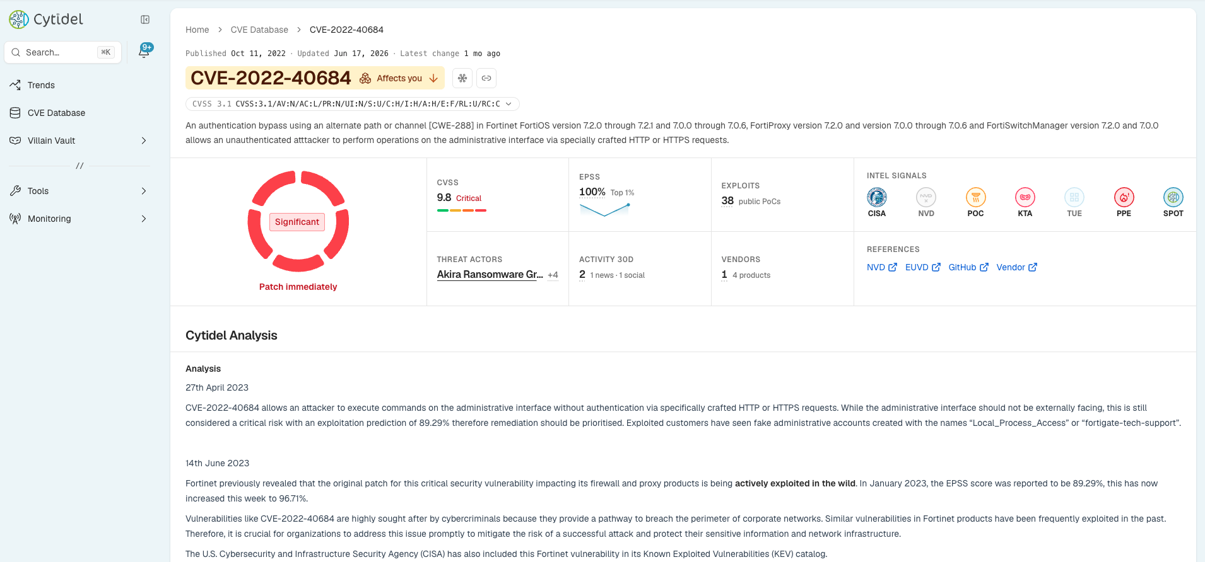The image size is (1205, 562).
Task: Click the SPOT intel signal icon
Action: click(x=1173, y=197)
